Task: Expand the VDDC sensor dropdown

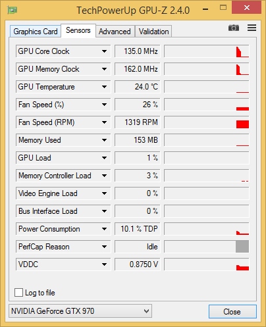Action: coord(104,264)
